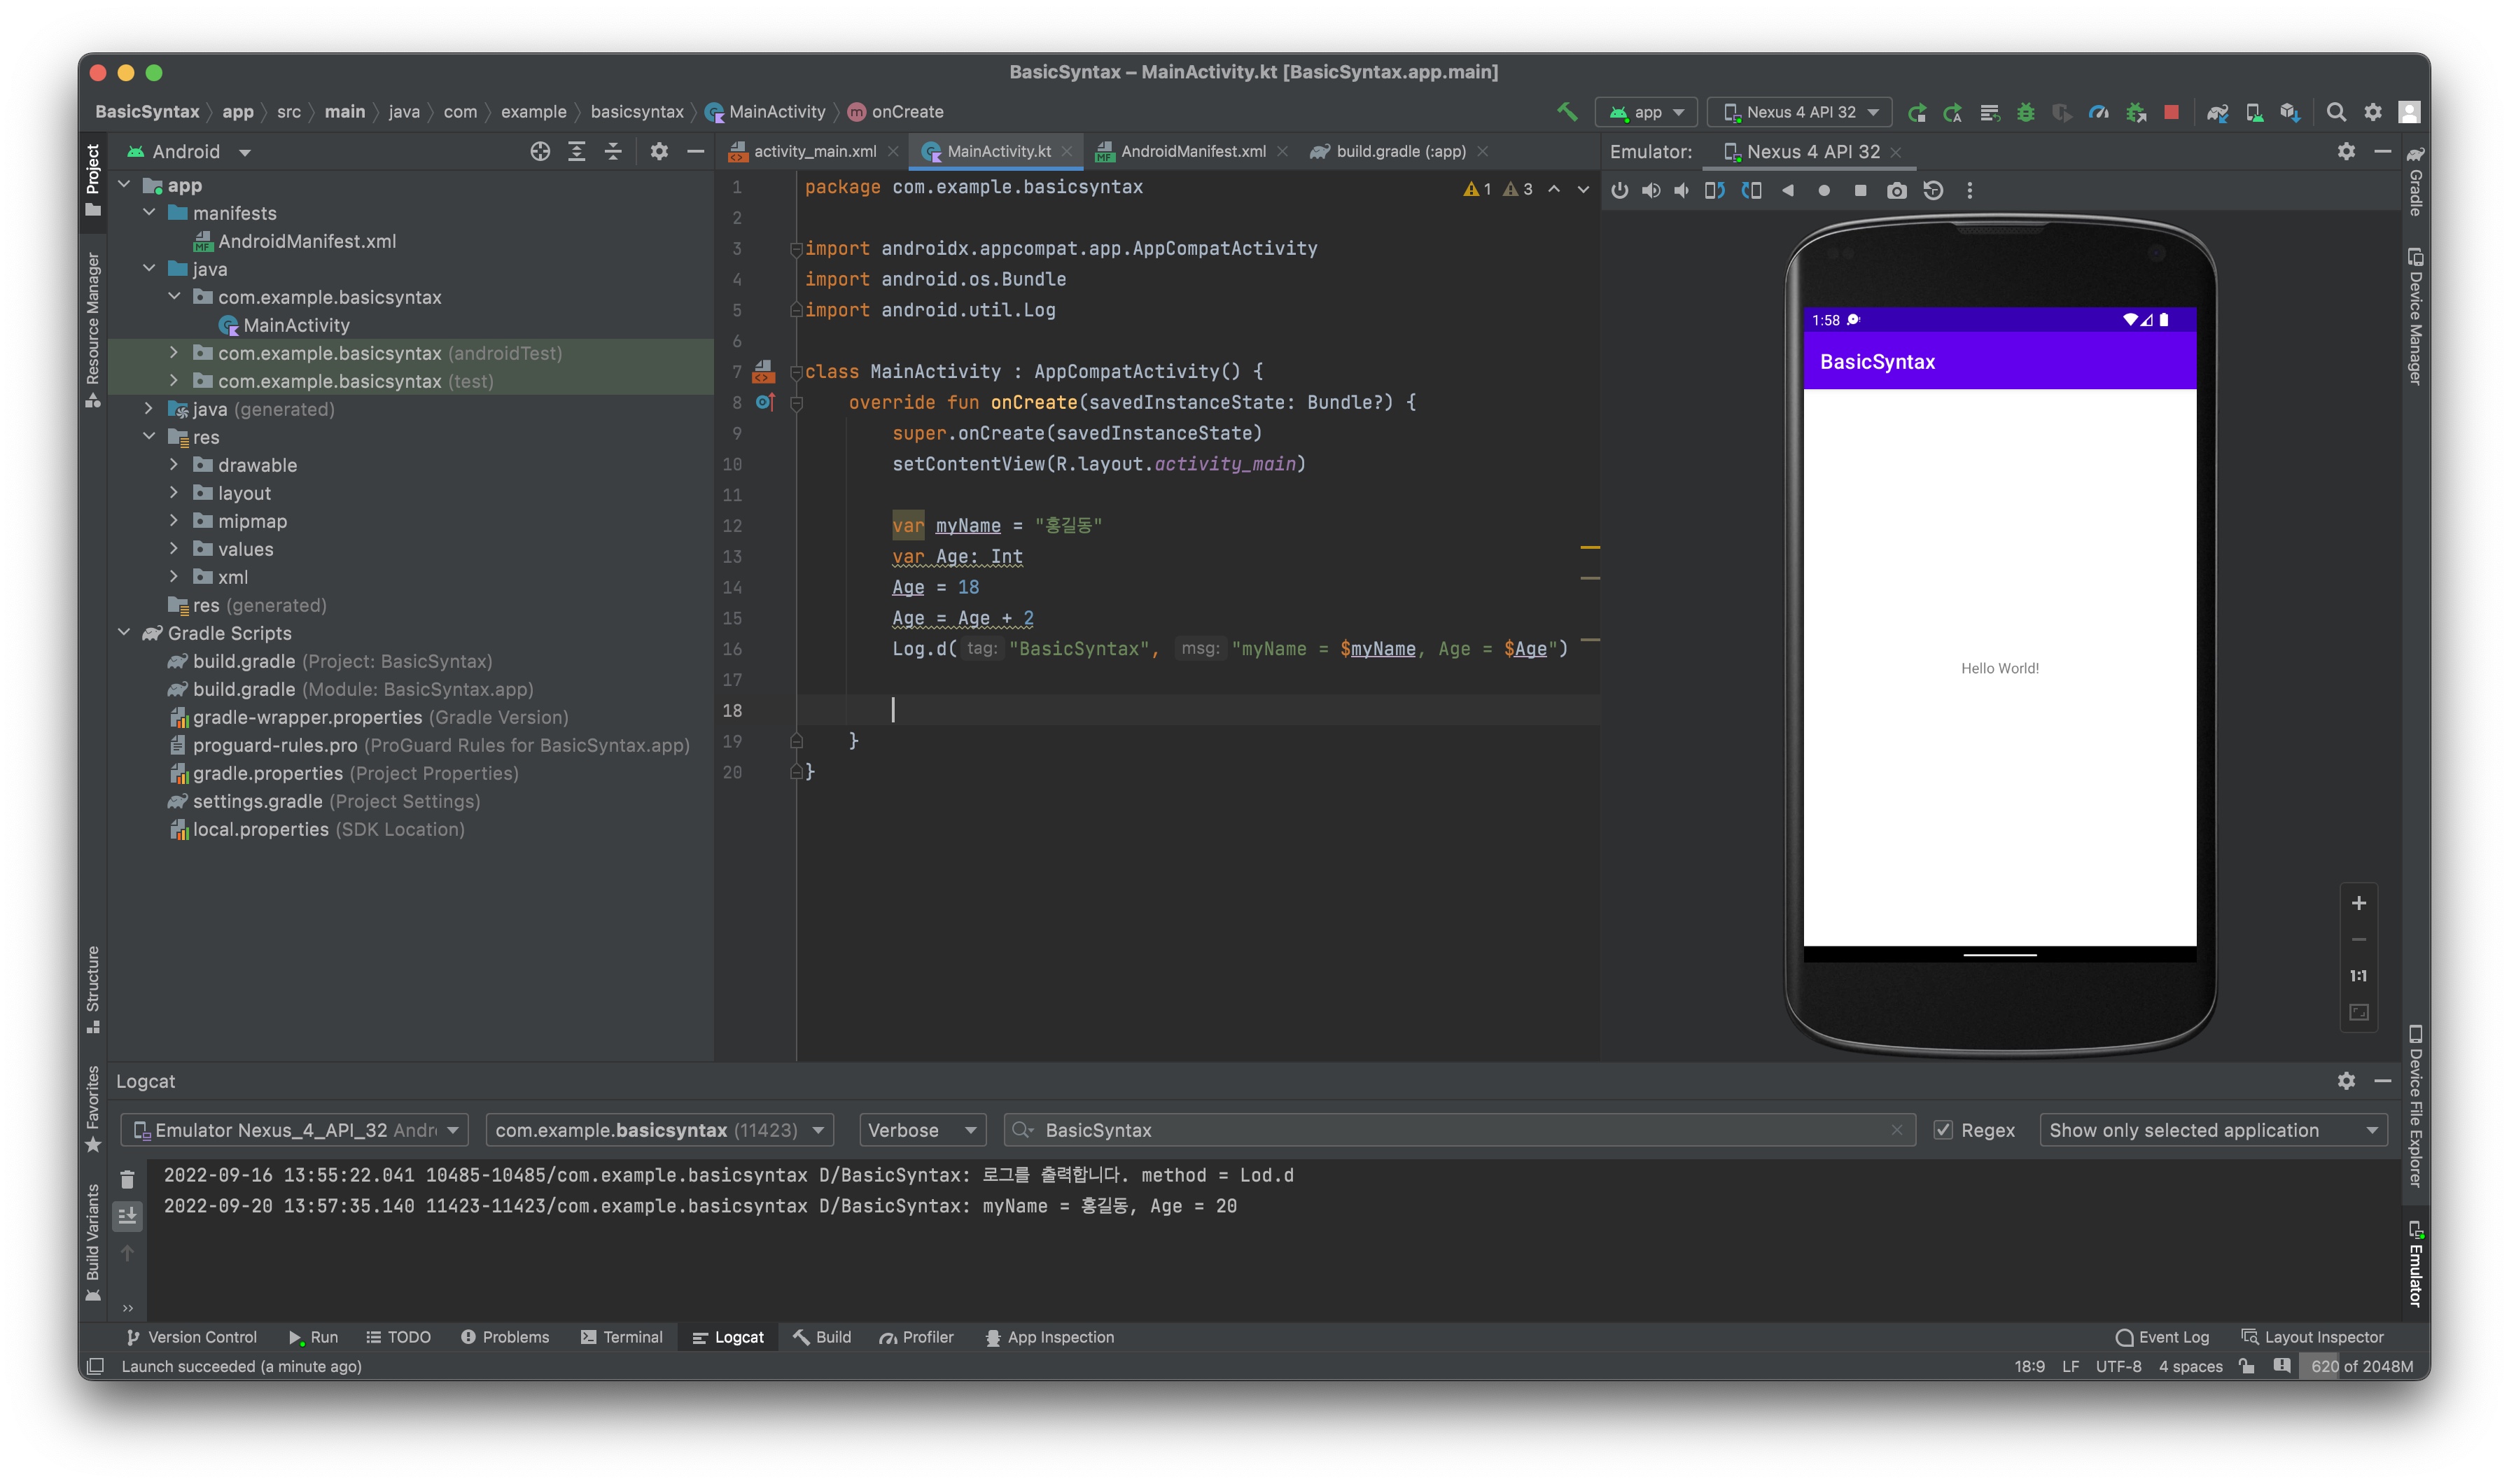The width and height of the screenshot is (2509, 1484).
Task: Click Apply Changes and Restart Activity icon
Action: [1952, 112]
